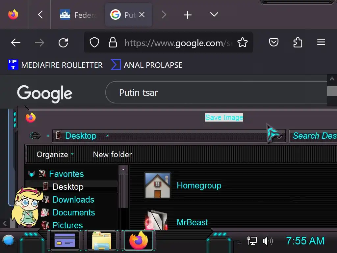Switch to Firefox in the taskbar

(139, 240)
